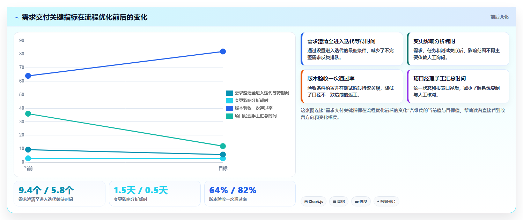Click the chart summary paragraph text

pyautogui.click(x=404, y=114)
